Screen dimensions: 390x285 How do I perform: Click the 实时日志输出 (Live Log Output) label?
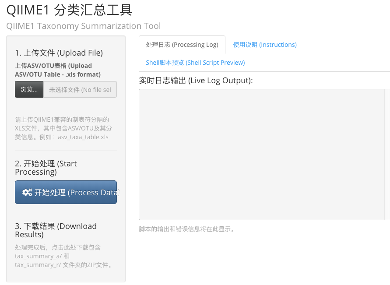(196, 81)
